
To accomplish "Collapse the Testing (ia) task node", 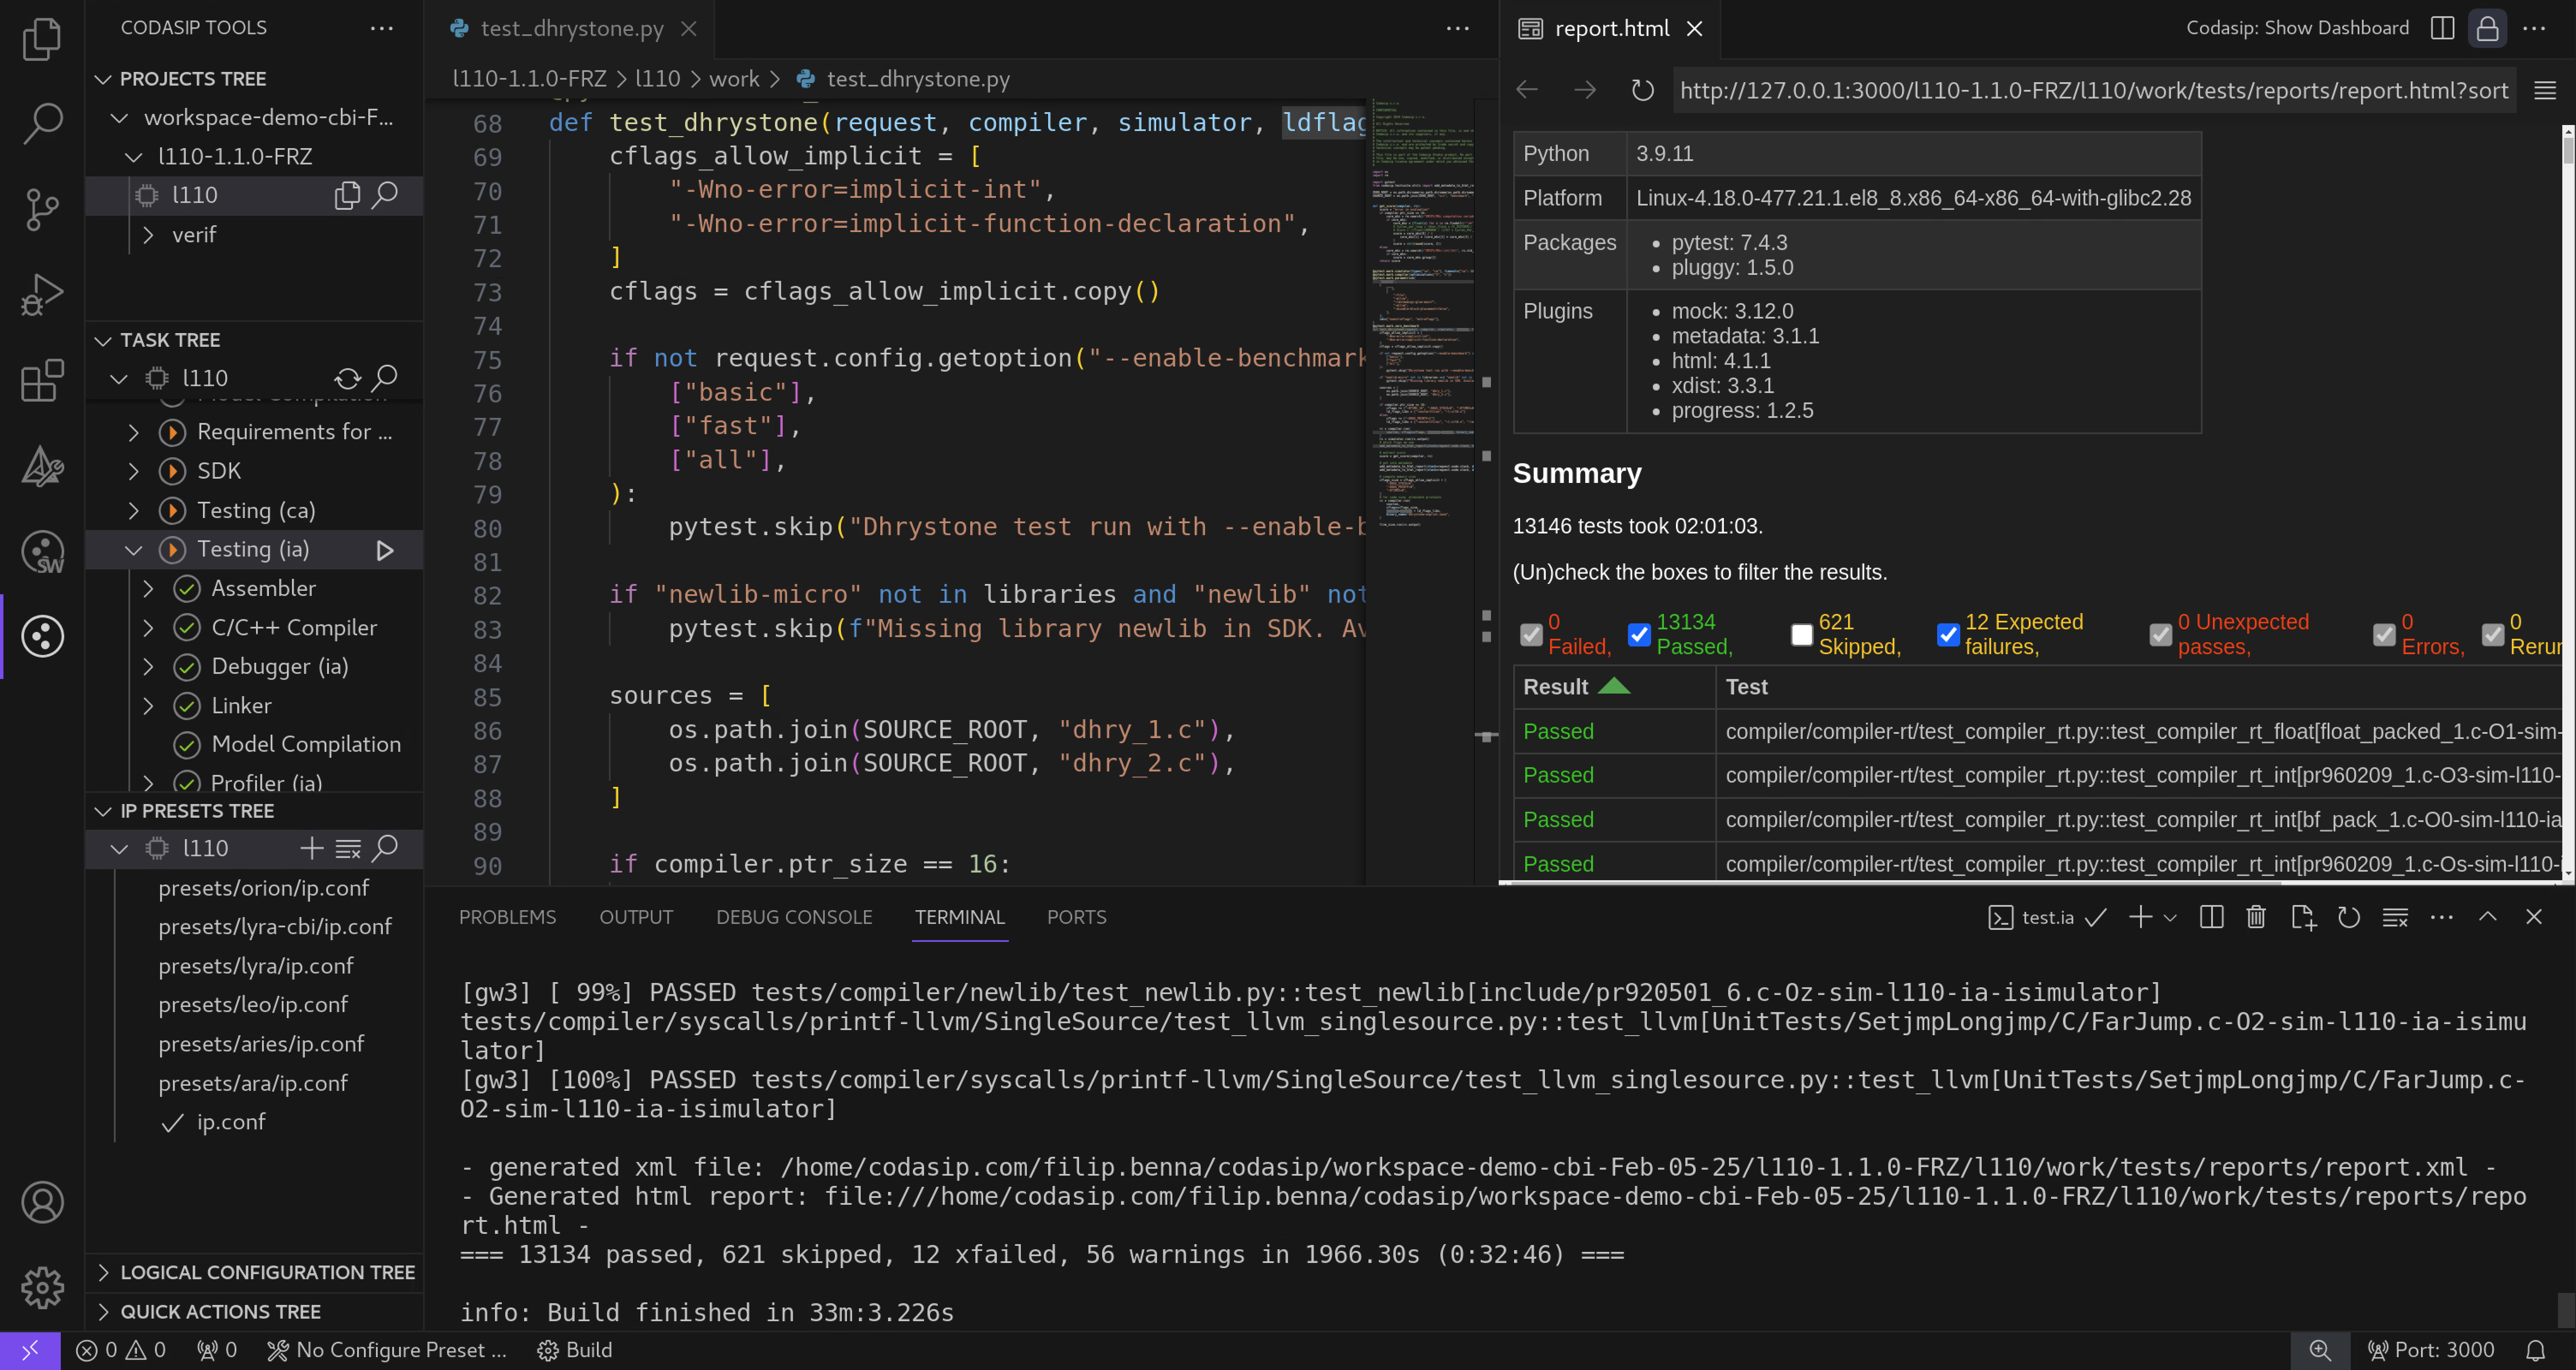I will click(134, 550).
